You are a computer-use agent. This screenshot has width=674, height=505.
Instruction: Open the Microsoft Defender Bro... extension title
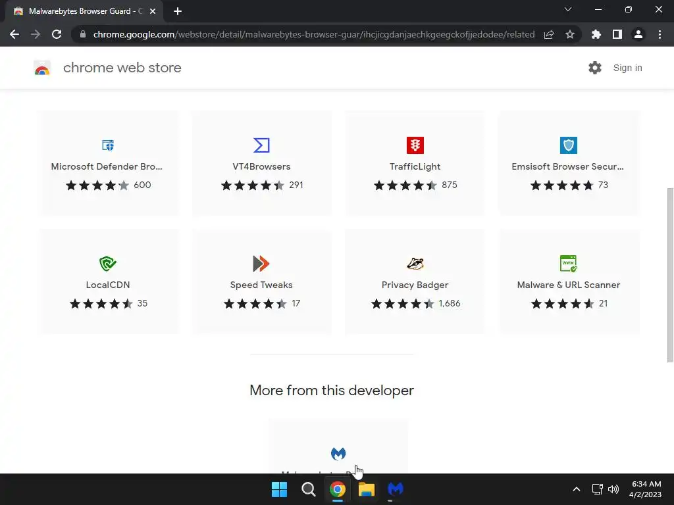pos(107,166)
